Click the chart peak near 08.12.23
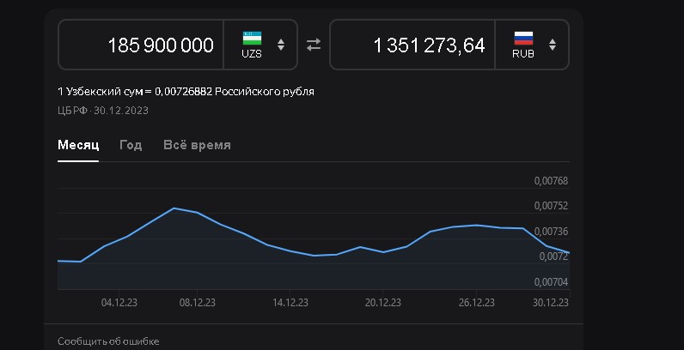Viewport: 684px width, 350px height. click(174, 208)
